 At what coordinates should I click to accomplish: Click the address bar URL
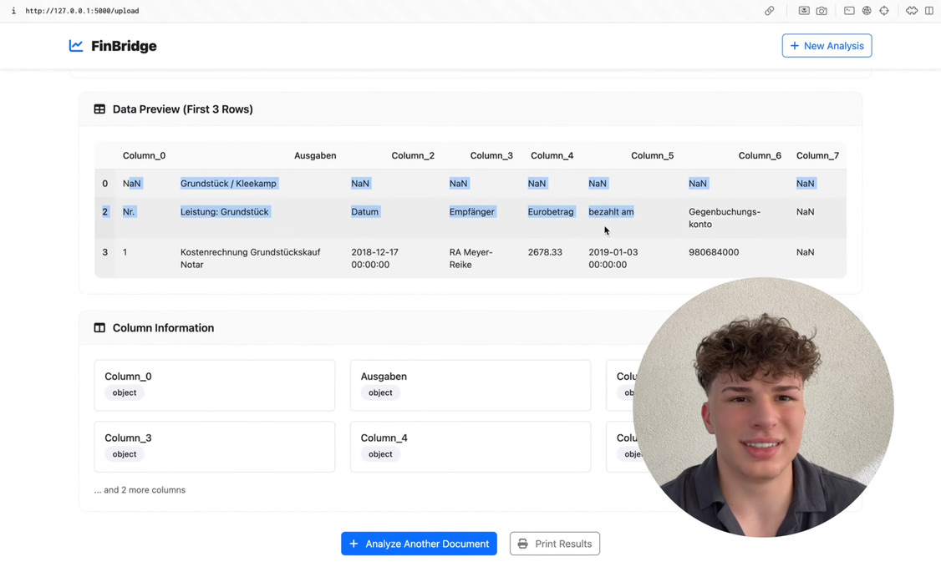82,11
